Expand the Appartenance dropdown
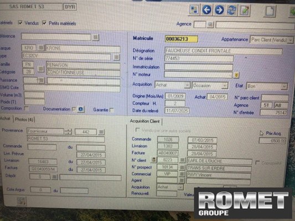 coord(291,40)
